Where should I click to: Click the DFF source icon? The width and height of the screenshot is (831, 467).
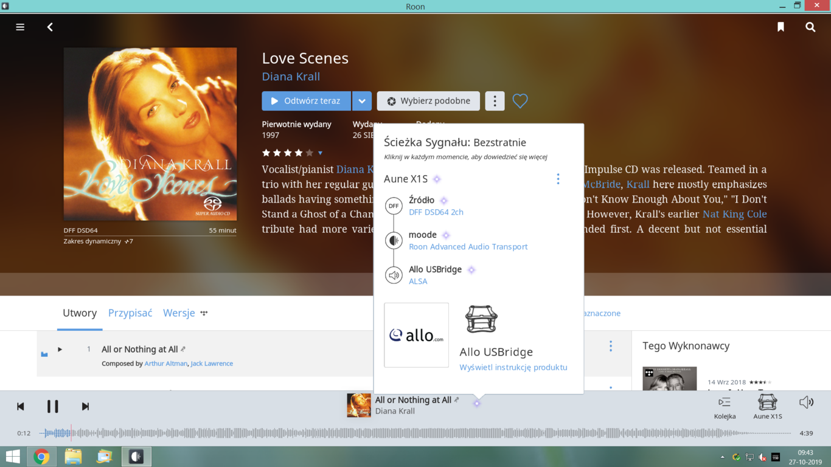[394, 206]
